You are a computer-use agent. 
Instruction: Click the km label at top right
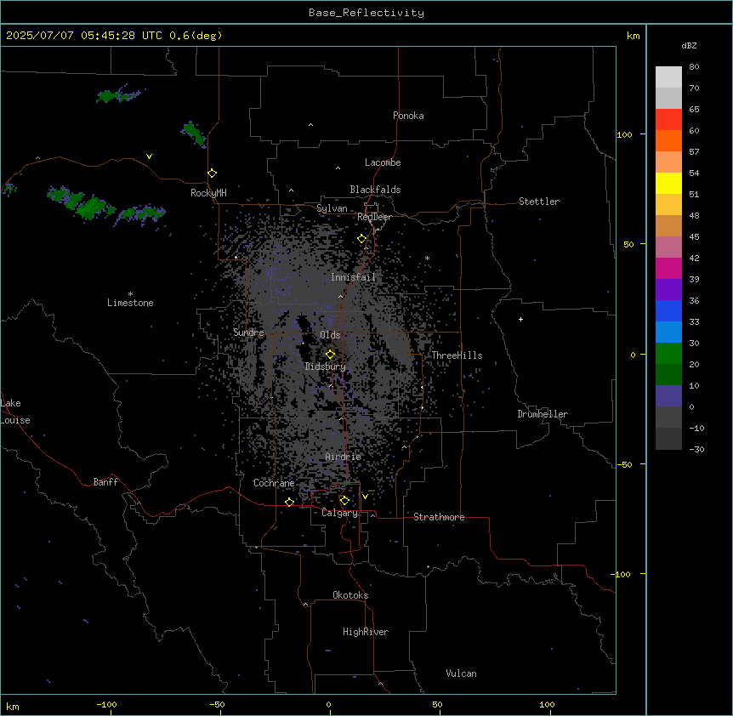pyautogui.click(x=633, y=36)
